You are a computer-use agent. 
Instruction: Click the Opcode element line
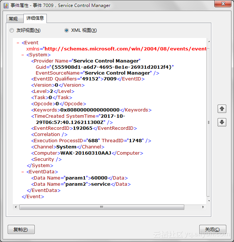[58, 104]
